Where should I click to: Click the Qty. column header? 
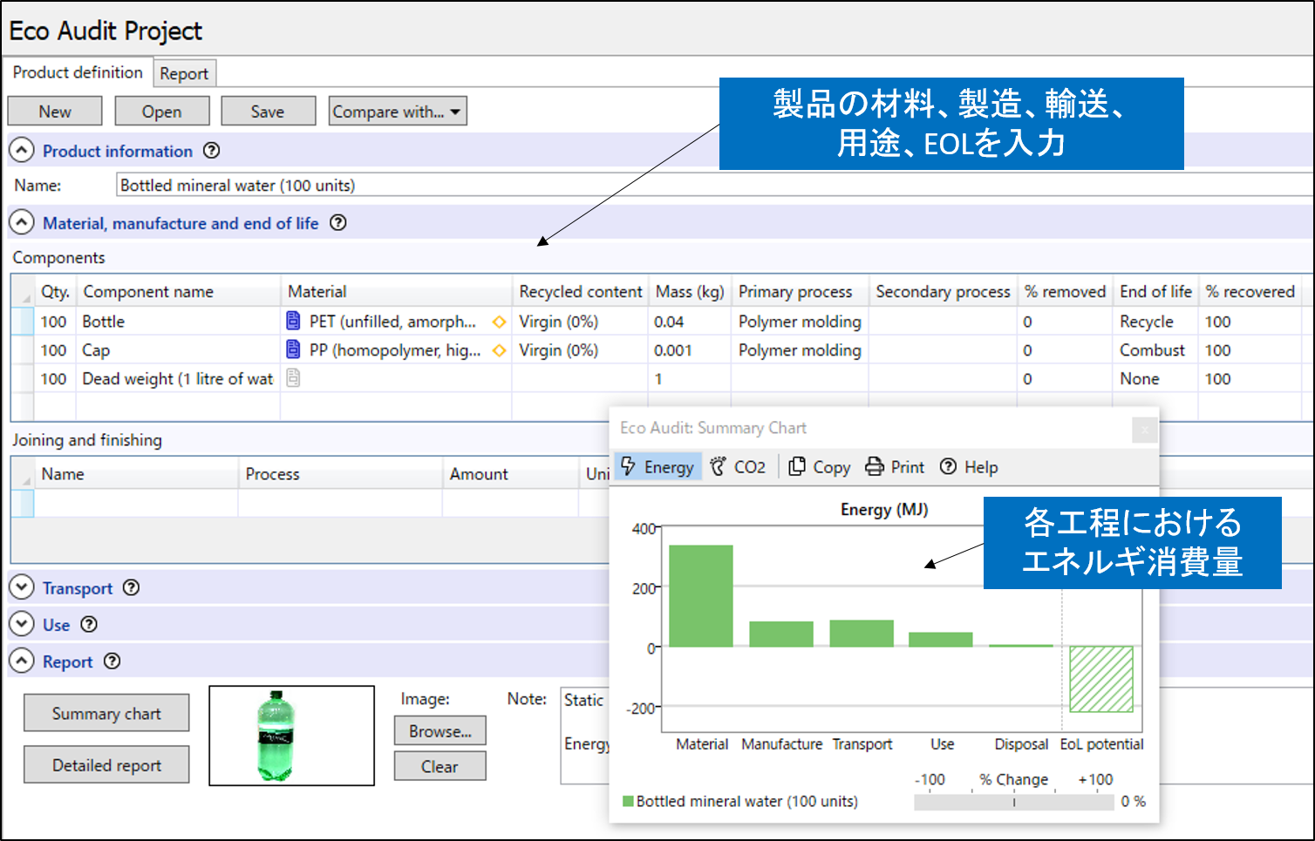55,292
